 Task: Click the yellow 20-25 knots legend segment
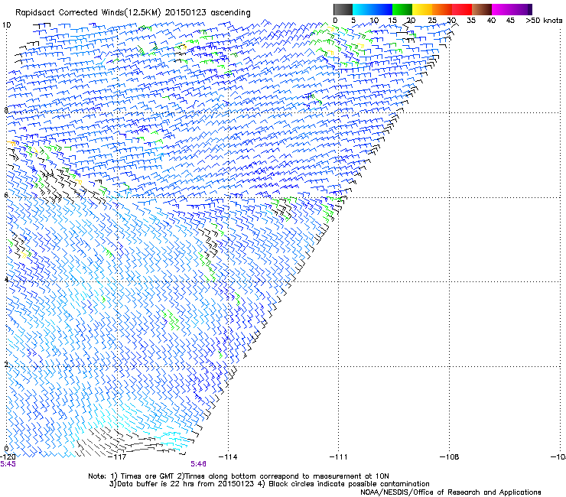(x=422, y=9)
